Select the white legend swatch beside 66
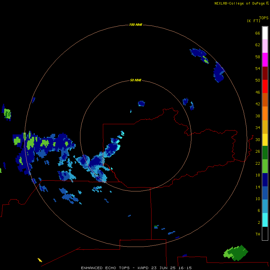The image size is (270, 270). 265,33
